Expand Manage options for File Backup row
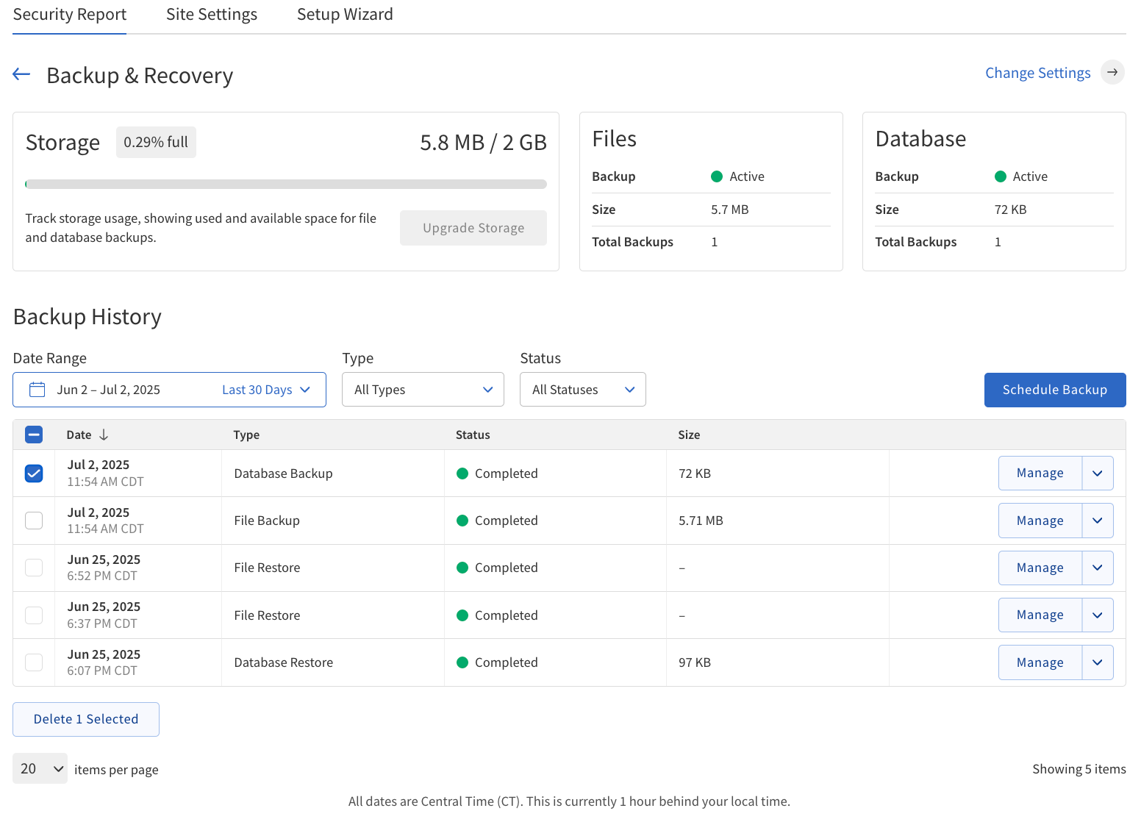The height and width of the screenshot is (822, 1141). [x=1098, y=521]
